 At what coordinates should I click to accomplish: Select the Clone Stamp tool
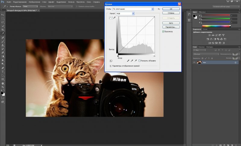coord(3,45)
